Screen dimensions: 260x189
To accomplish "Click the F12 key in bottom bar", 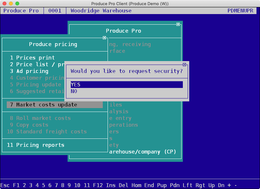I will coord(98,185).
